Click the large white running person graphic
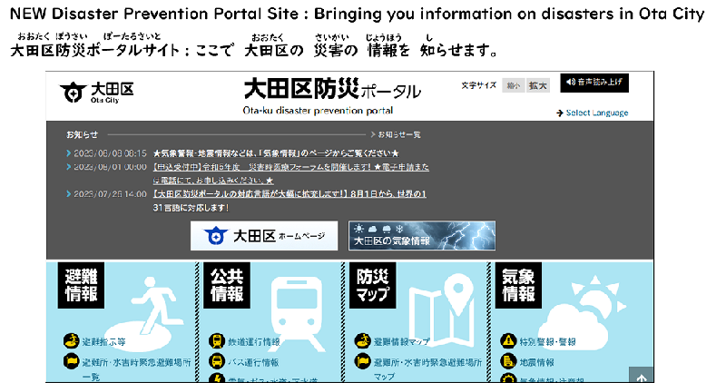Image resolution: width=726 pixels, height=383 pixels. pyautogui.click(x=143, y=309)
